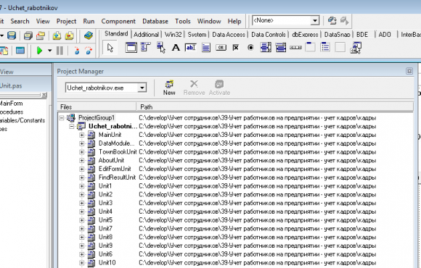The width and height of the screenshot is (421, 268).
Task: Select the ComboBox component
Action: point(281,48)
